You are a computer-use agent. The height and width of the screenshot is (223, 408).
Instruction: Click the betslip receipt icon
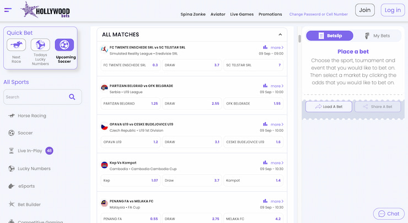pos(321,36)
